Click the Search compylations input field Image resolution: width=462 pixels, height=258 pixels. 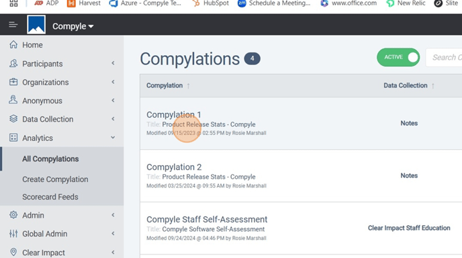444,57
